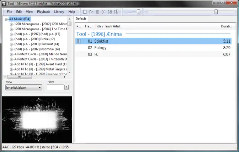Open the View menu

pyautogui.click(x=29, y=12)
